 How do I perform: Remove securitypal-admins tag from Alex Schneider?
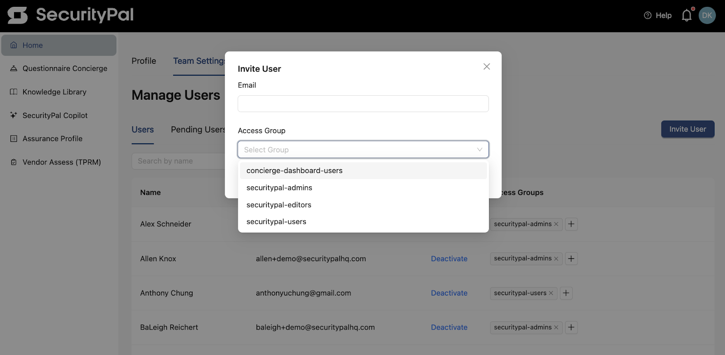(x=556, y=224)
